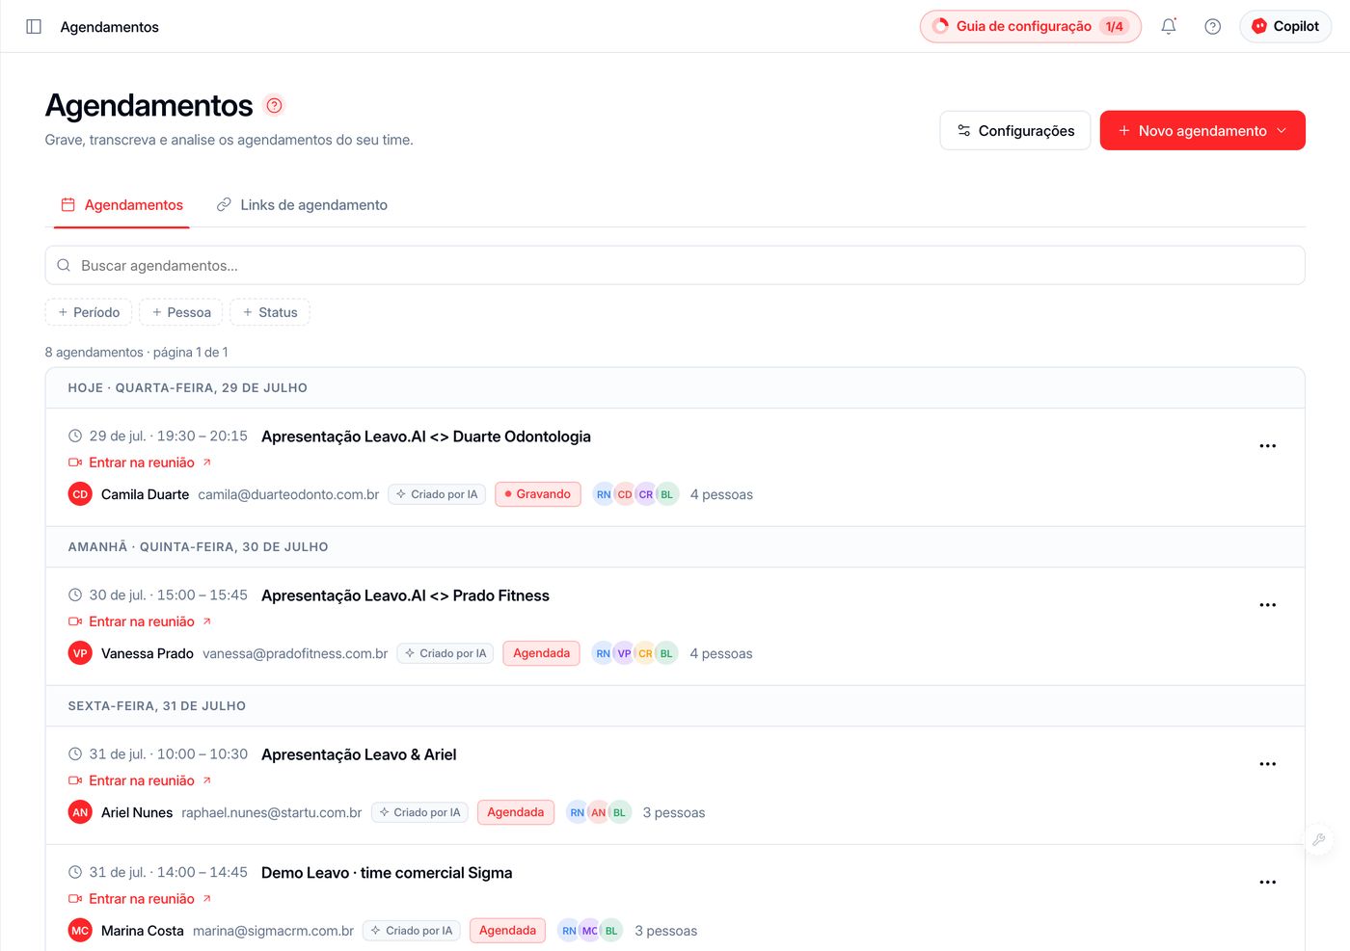Open Guia de configuração progress 1/4
This screenshot has height=951, width=1350.
pyautogui.click(x=1031, y=27)
